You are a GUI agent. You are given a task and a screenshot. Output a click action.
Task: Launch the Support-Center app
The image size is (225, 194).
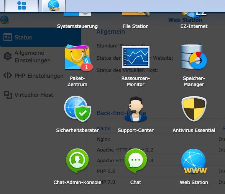click(136, 109)
